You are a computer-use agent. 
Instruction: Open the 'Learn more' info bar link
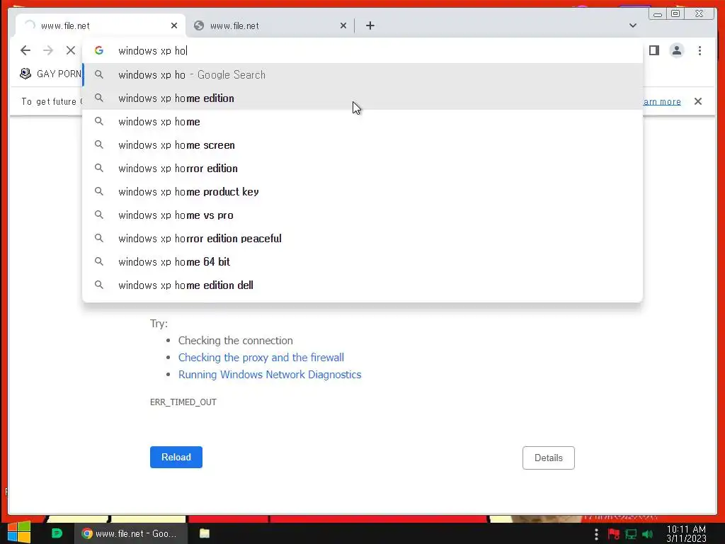pyautogui.click(x=662, y=101)
